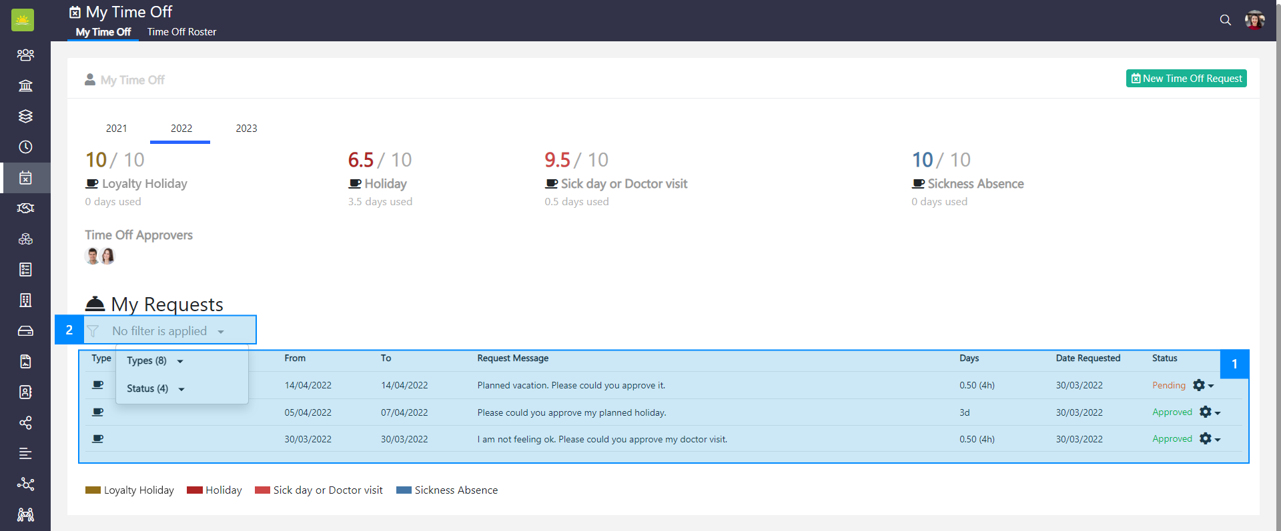Screen dimensions: 1281x531
Task: Switch to the 2021 year tab
Action: (x=116, y=129)
